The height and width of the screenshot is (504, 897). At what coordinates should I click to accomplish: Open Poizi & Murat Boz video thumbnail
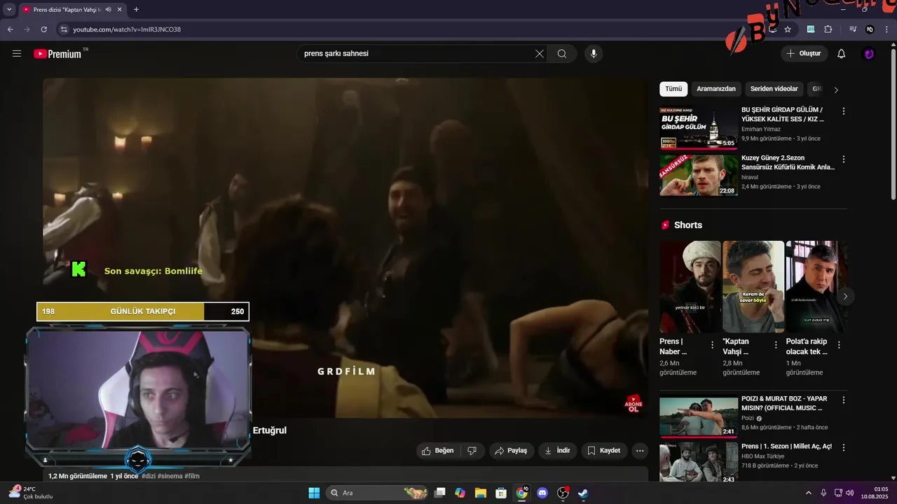click(699, 417)
